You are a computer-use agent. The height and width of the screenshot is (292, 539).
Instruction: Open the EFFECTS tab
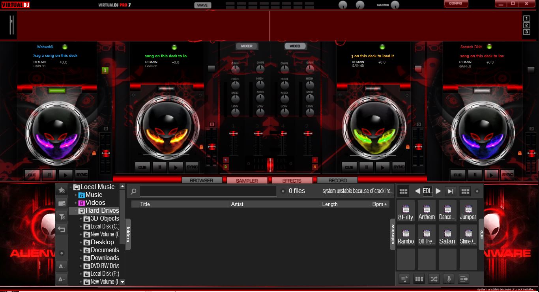pyautogui.click(x=292, y=180)
